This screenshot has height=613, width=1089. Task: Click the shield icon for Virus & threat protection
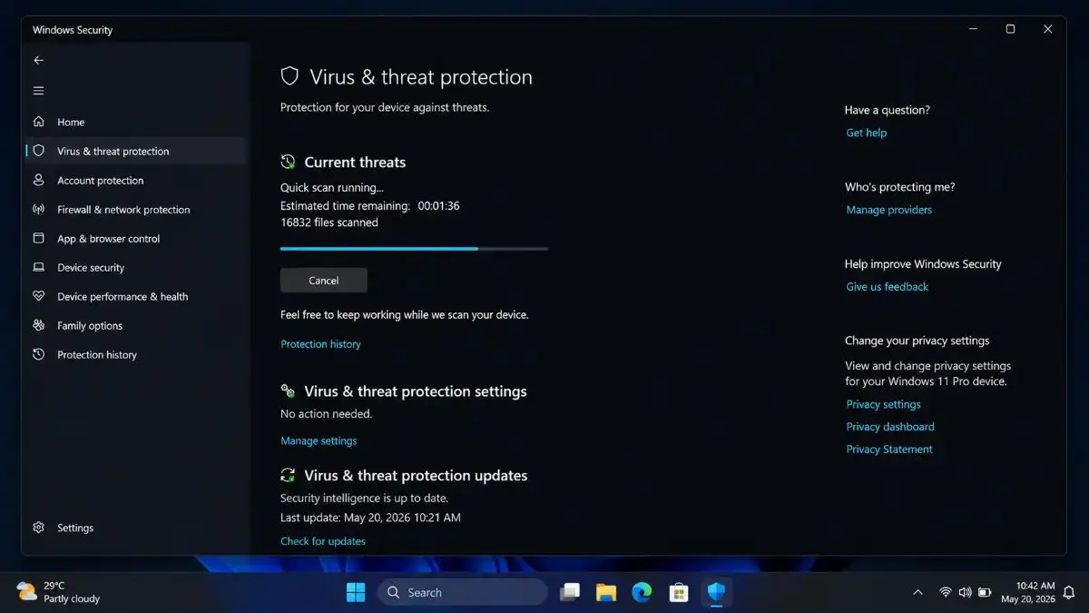coord(38,151)
